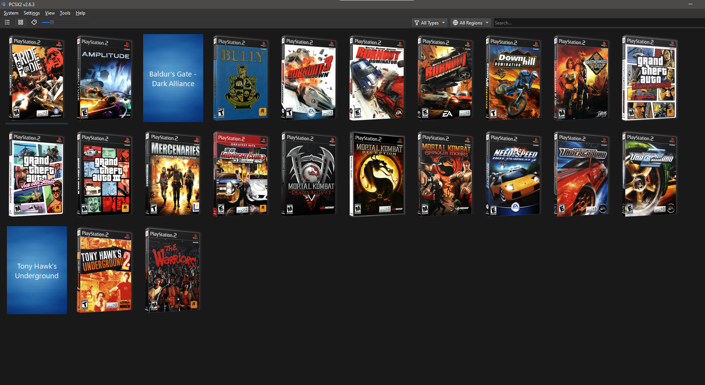The image size is (705, 385).
Task: Open the Tools menu
Action: coord(65,13)
